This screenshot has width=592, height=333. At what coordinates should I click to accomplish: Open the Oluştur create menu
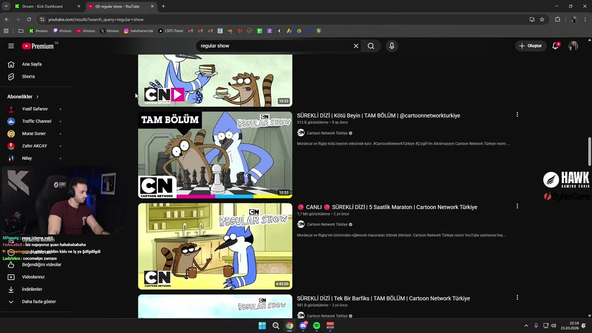530,46
